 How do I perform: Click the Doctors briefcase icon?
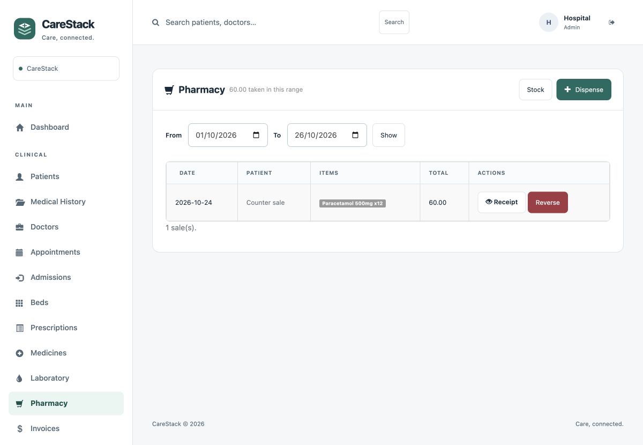click(x=20, y=227)
